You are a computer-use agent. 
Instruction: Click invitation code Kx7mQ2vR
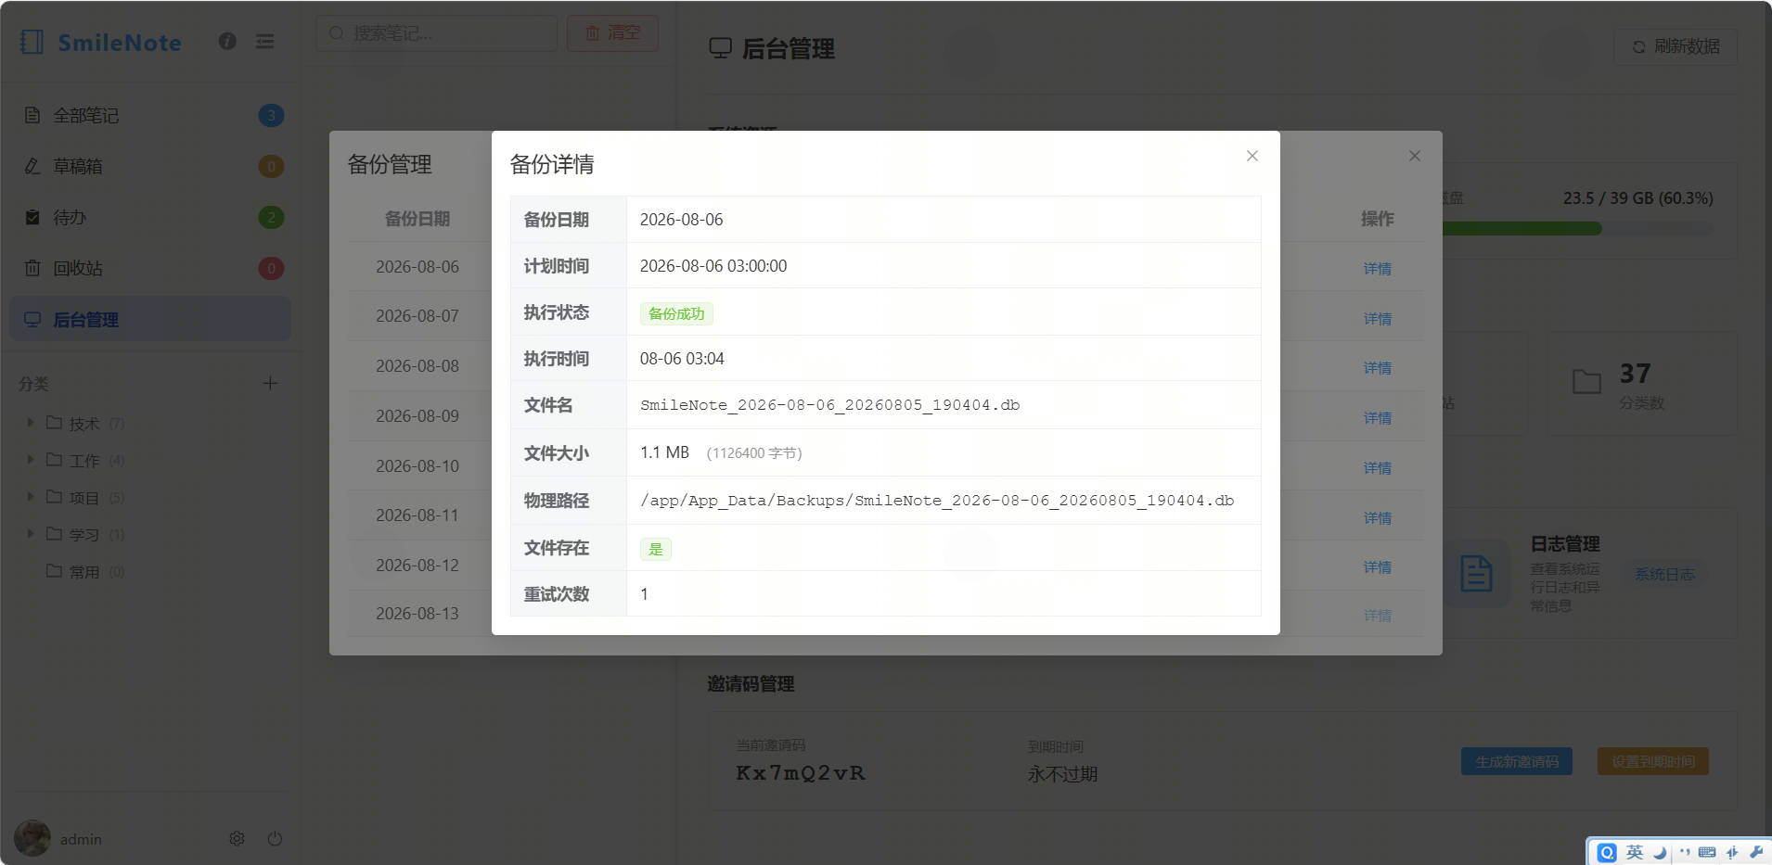pyautogui.click(x=801, y=773)
